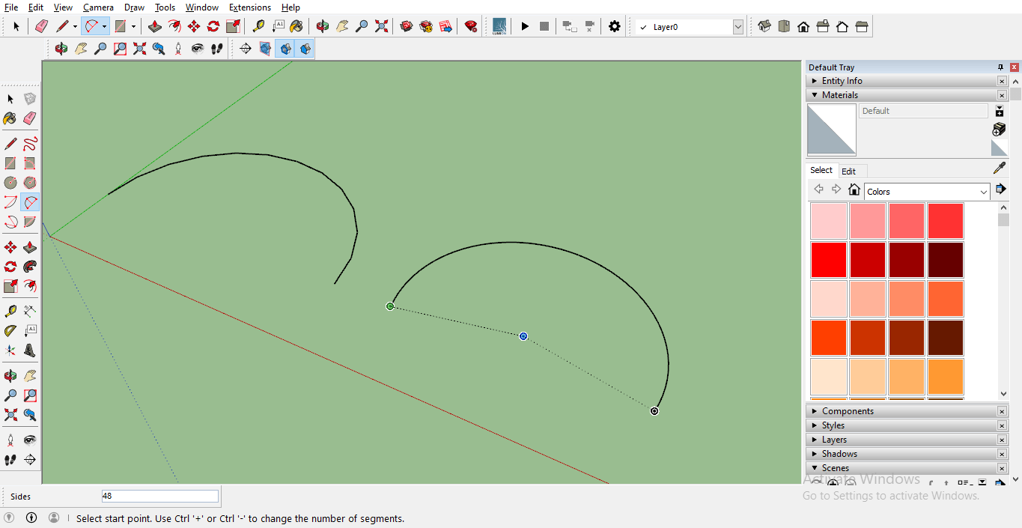This screenshot has width=1022, height=528.
Task: Open the Camera menu
Action: click(x=98, y=7)
